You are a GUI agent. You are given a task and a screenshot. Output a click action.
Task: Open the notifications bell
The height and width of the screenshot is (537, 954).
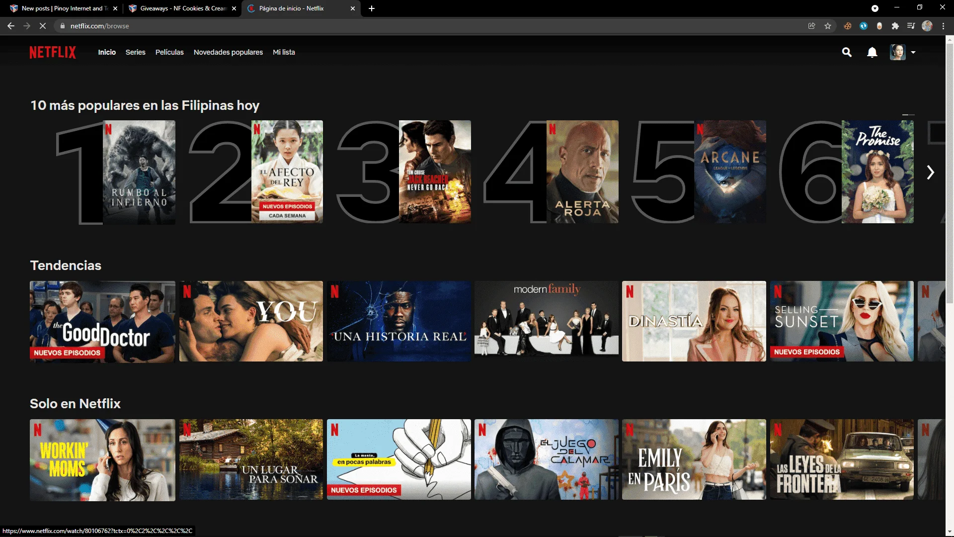(872, 52)
